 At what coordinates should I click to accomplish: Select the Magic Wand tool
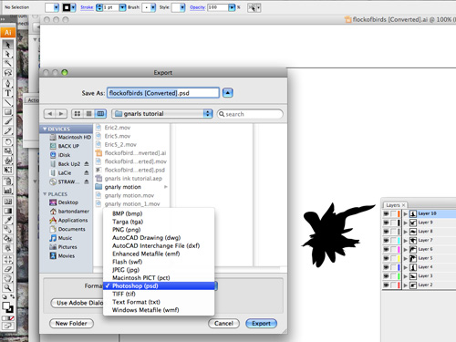pyautogui.click(x=7, y=63)
